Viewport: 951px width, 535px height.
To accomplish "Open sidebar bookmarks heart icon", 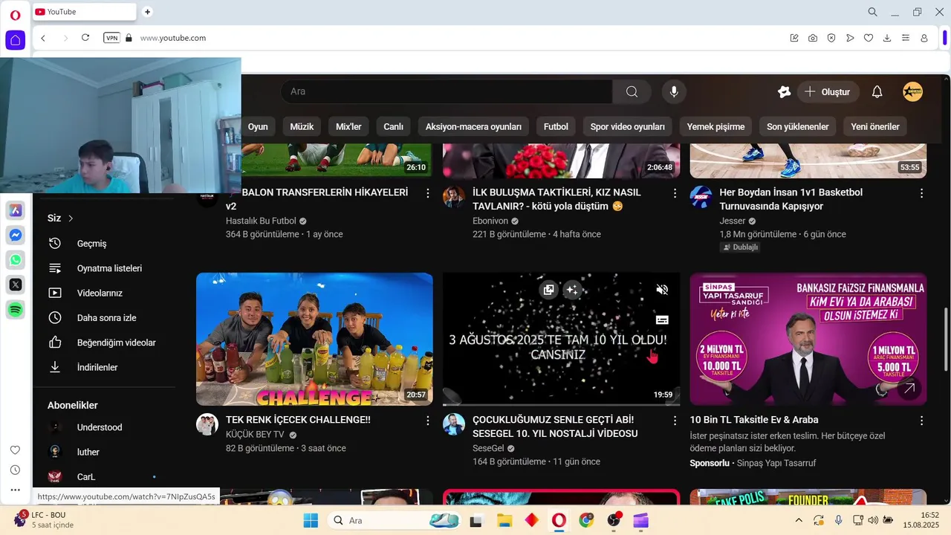I will click(x=15, y=450).
